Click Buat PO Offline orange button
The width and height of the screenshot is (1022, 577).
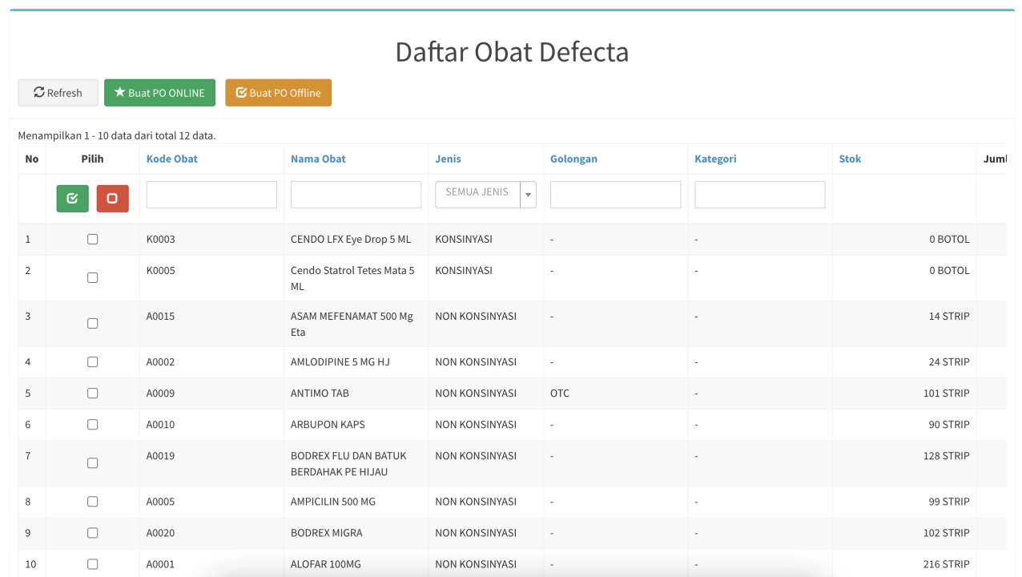tap(278, 93)
